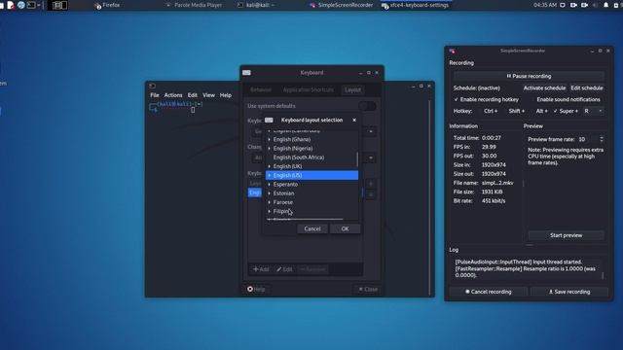This screenshot has width=623, height=350.
Task: Select the Faroese layout name
Action: [283, 202]
